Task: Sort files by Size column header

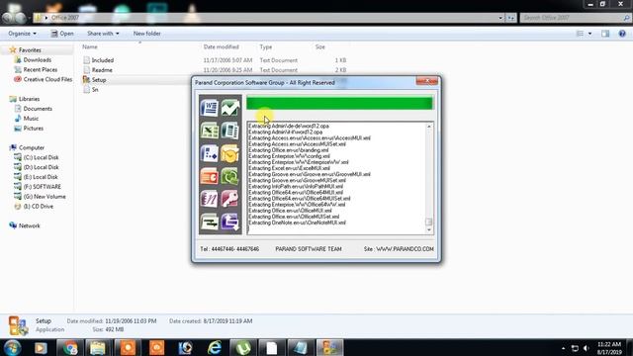Action: point(320,46)
